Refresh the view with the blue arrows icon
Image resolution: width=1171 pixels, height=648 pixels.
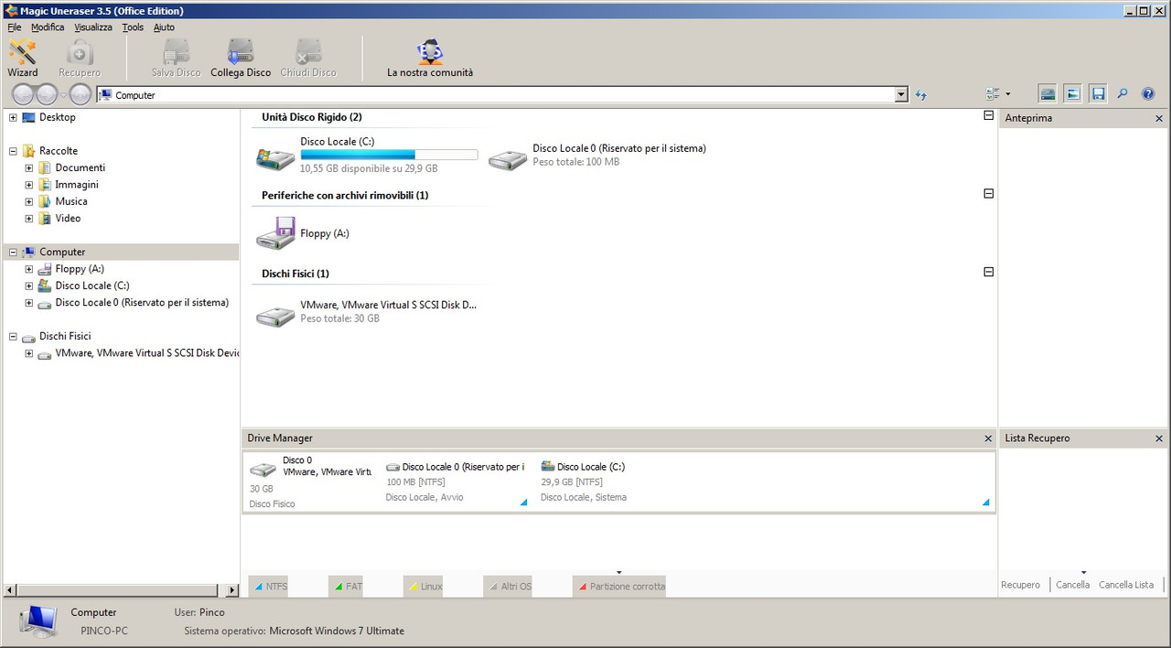click(921, 95)
